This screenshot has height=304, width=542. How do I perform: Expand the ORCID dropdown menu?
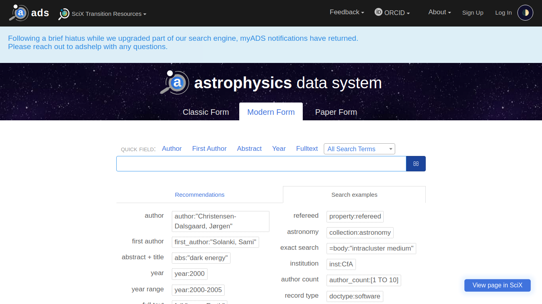397,13
